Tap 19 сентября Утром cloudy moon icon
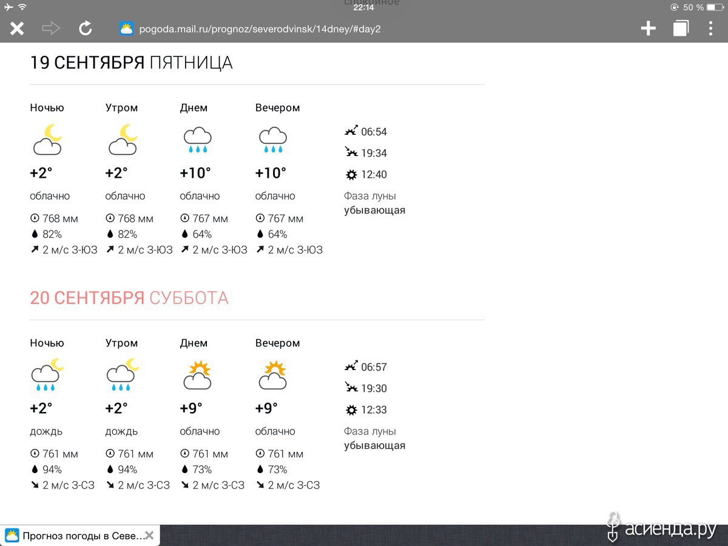Screen dimensions: 728x546 pos(123,140)
